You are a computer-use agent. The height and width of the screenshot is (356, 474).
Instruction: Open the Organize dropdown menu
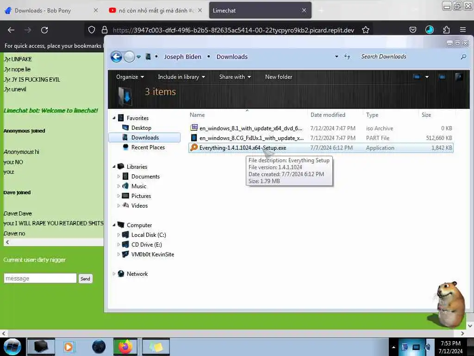pyautogui.click(x=130, y=77)
